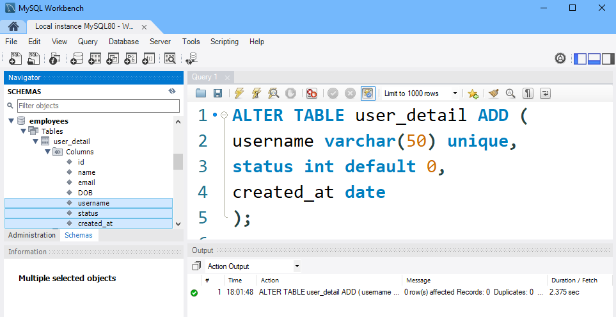Click the output copy panel icon
Image resolution: width=616 pixels, height=317 pixels.
(x=196, y=266)
